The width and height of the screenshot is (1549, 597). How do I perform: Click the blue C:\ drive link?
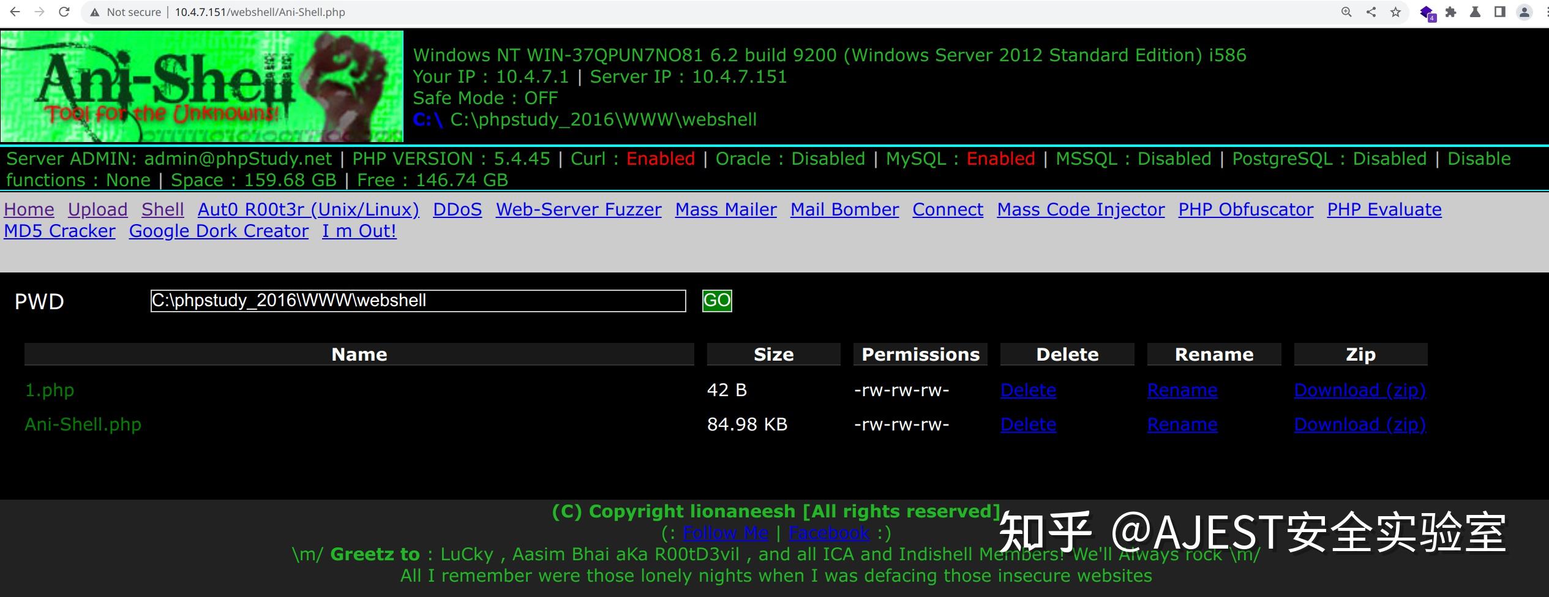[x=428, y=119]
